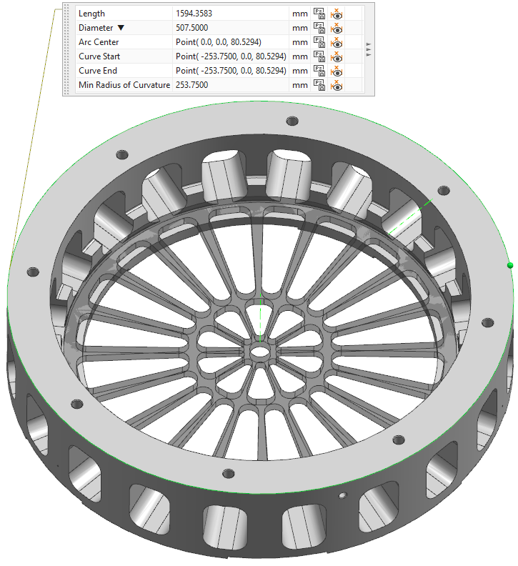Hide the Curve Start row

click(x=337, y=56)
